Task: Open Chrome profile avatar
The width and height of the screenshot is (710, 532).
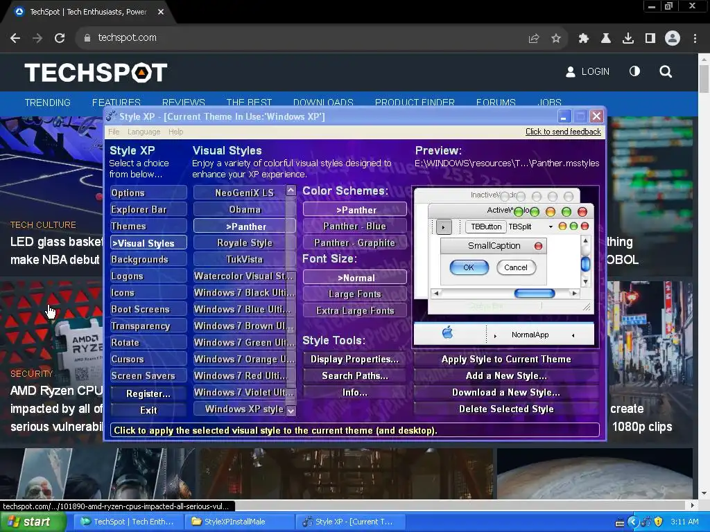Action: 673,38
